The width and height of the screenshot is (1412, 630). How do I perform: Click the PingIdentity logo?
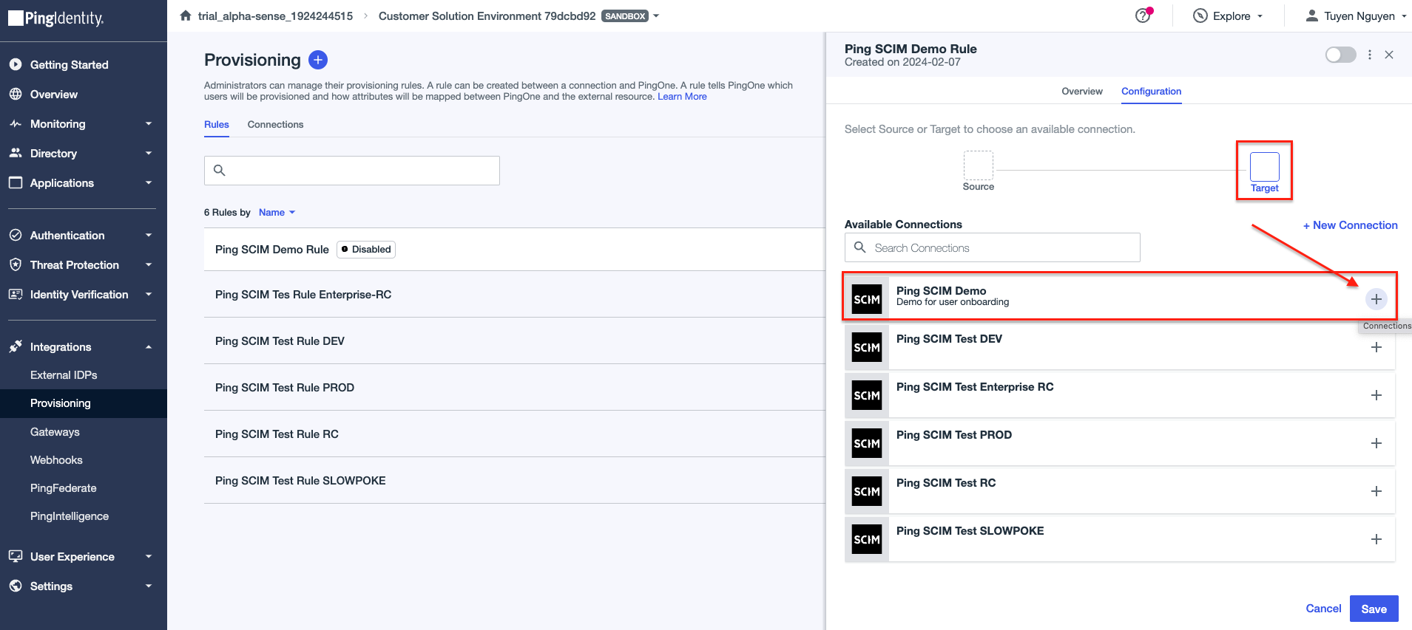[x=56, y=18]
